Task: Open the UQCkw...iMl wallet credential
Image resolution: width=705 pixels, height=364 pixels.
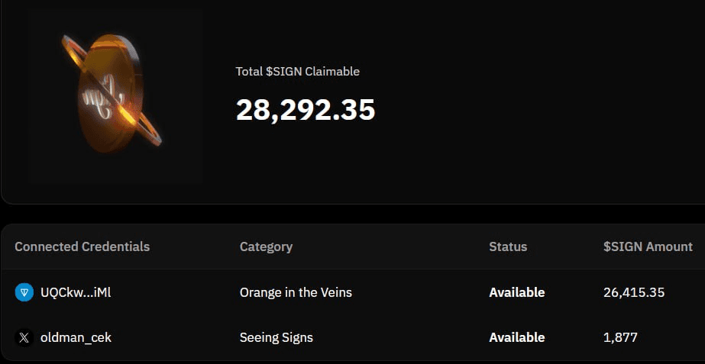Action: click(76, 292)
